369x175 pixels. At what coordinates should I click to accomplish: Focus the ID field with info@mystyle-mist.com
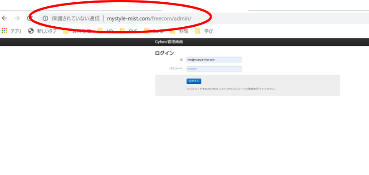click(x=214, y=60)
